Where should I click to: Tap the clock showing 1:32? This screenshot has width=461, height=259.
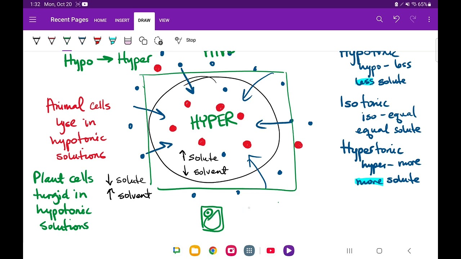click(x=35, y=4)
